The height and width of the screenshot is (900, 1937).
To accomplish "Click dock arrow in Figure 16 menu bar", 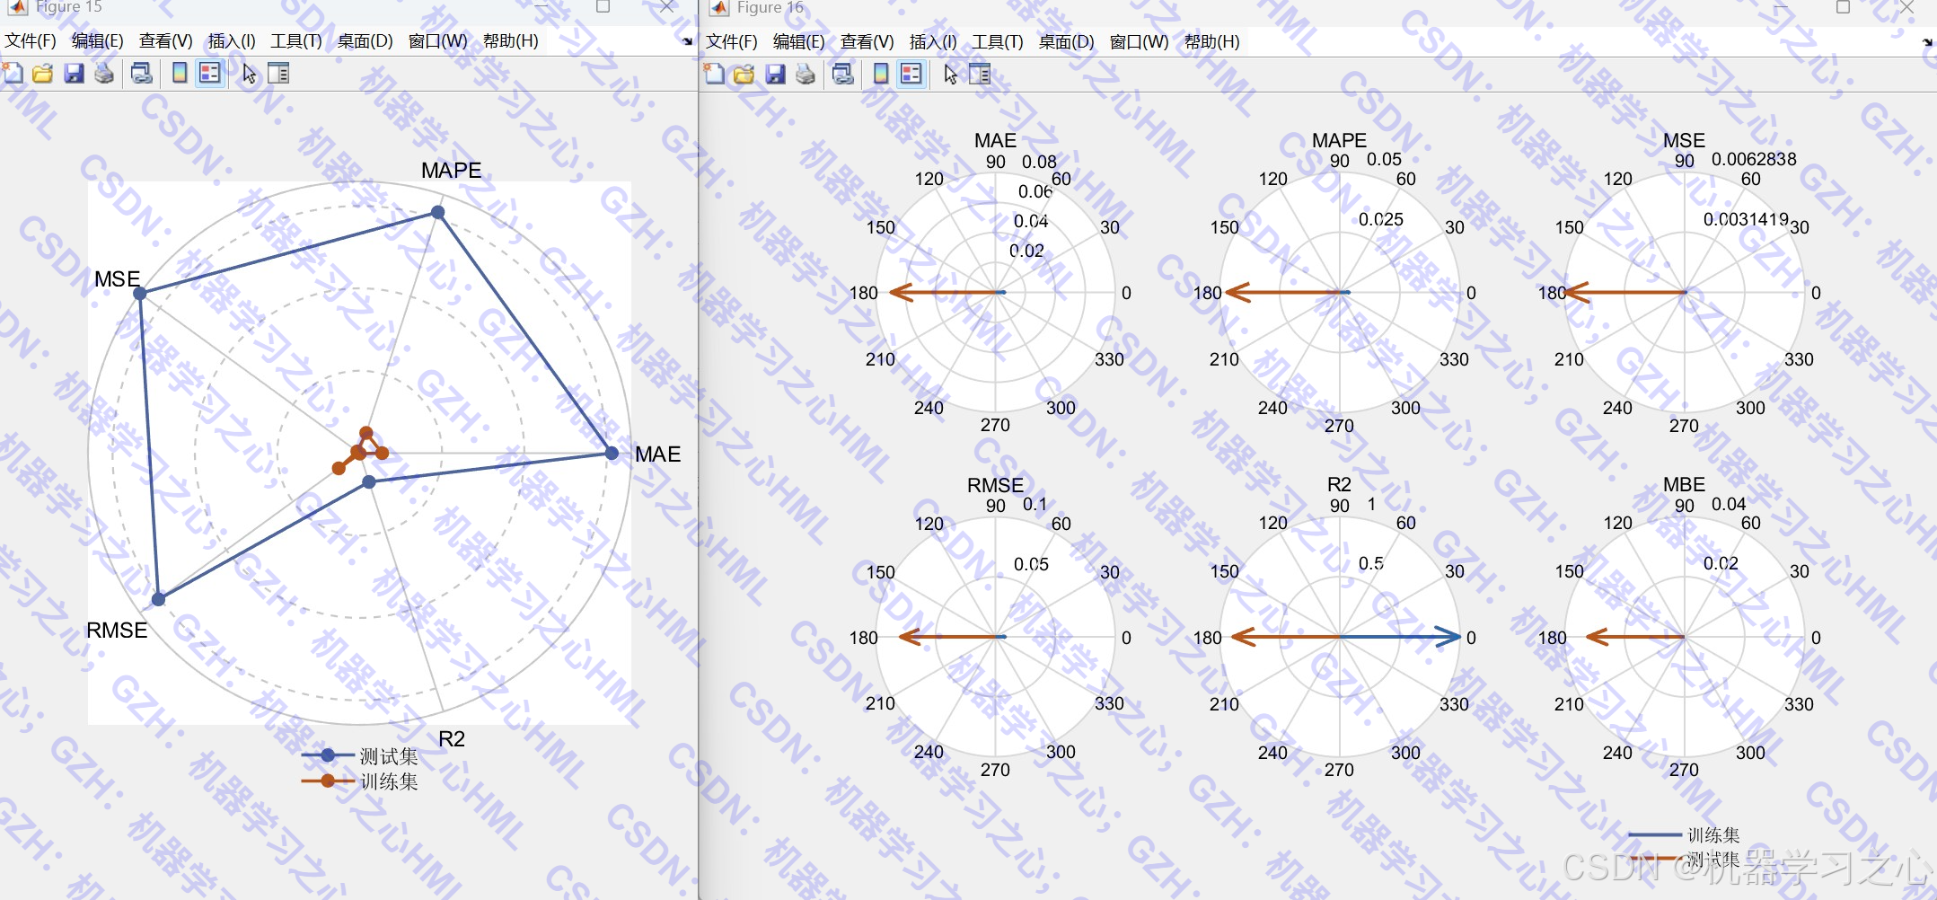I will (x=1927, y=42).
